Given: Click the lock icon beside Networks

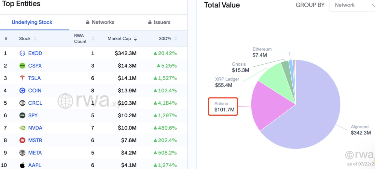Looking at the screenshot, I should click(x=88, y=22).
